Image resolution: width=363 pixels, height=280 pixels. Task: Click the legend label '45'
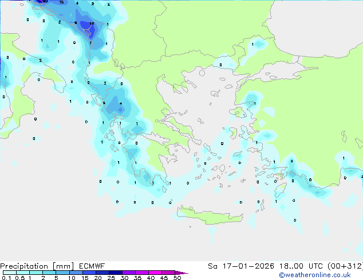164,278
